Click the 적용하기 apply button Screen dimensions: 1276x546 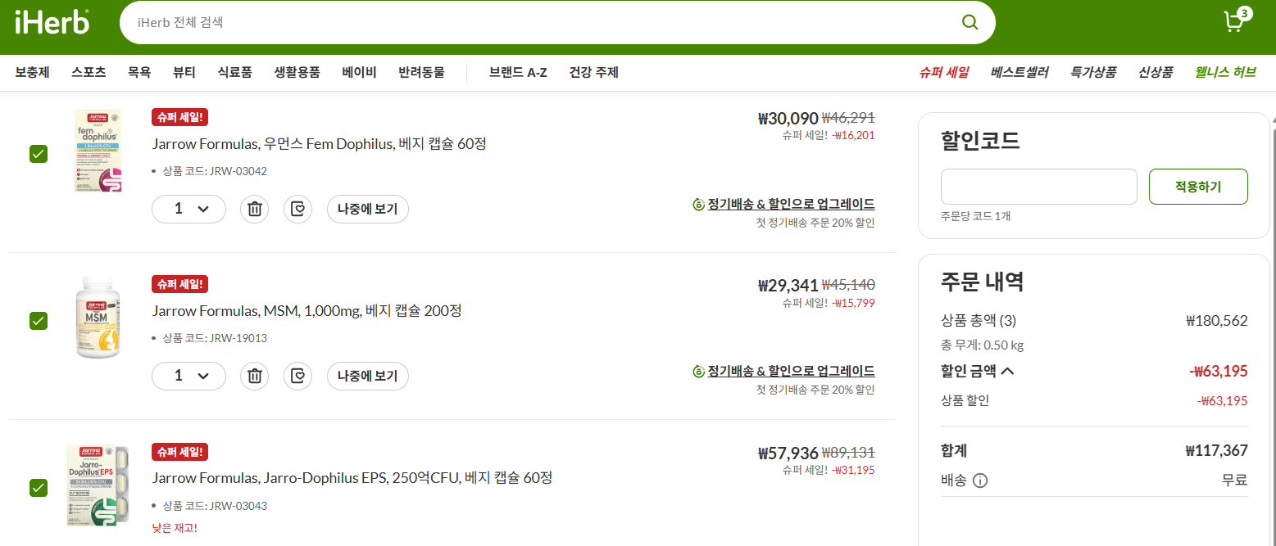(x=1198, y=187)
